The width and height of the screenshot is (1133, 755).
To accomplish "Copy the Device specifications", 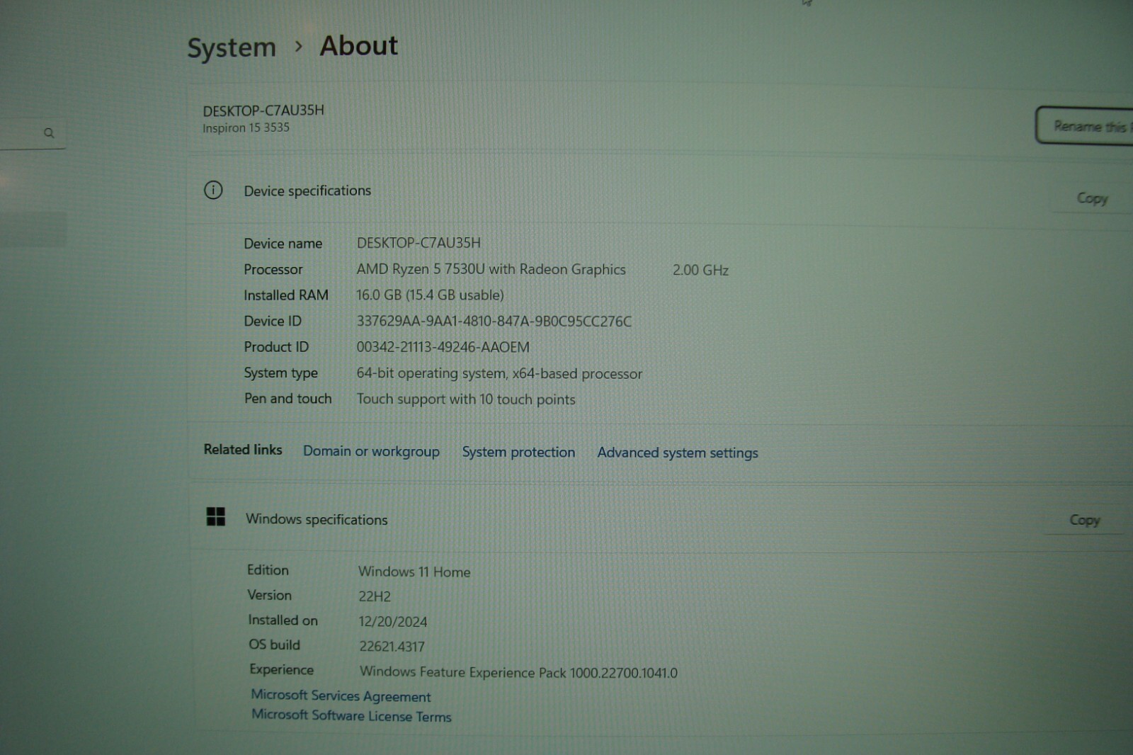I will click(1092, 198).
